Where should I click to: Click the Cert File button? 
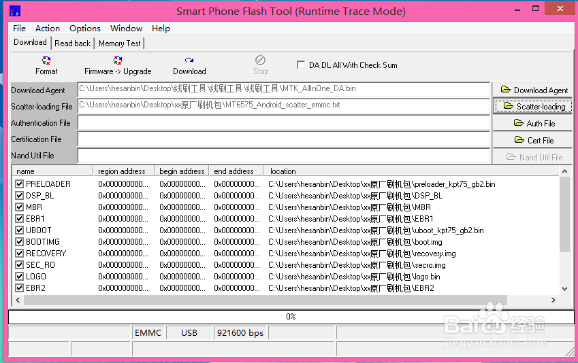[x=532, y=140]
